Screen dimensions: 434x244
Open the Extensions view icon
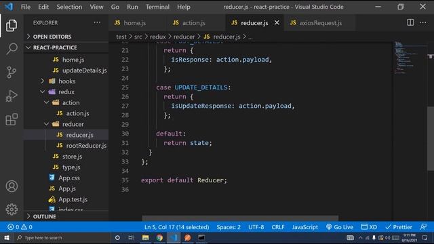(12, 119)
